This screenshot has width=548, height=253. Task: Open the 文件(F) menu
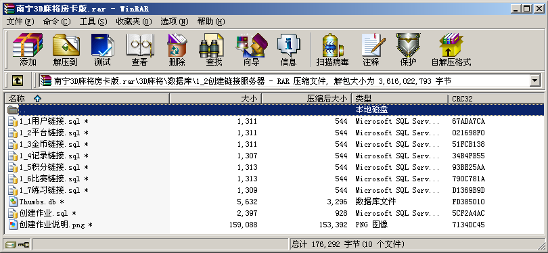[20, 22]
